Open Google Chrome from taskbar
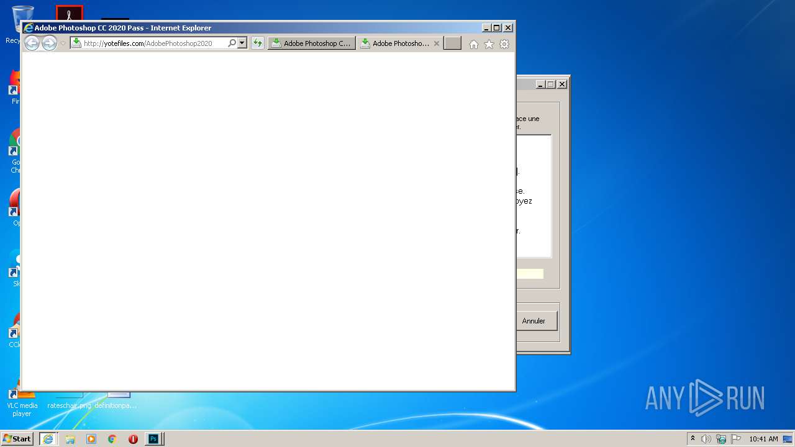The width and height of the screenshot is (795, 447). (112, 439)
